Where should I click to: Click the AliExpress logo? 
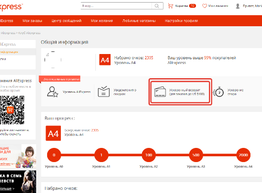click(x=11, y=7)
